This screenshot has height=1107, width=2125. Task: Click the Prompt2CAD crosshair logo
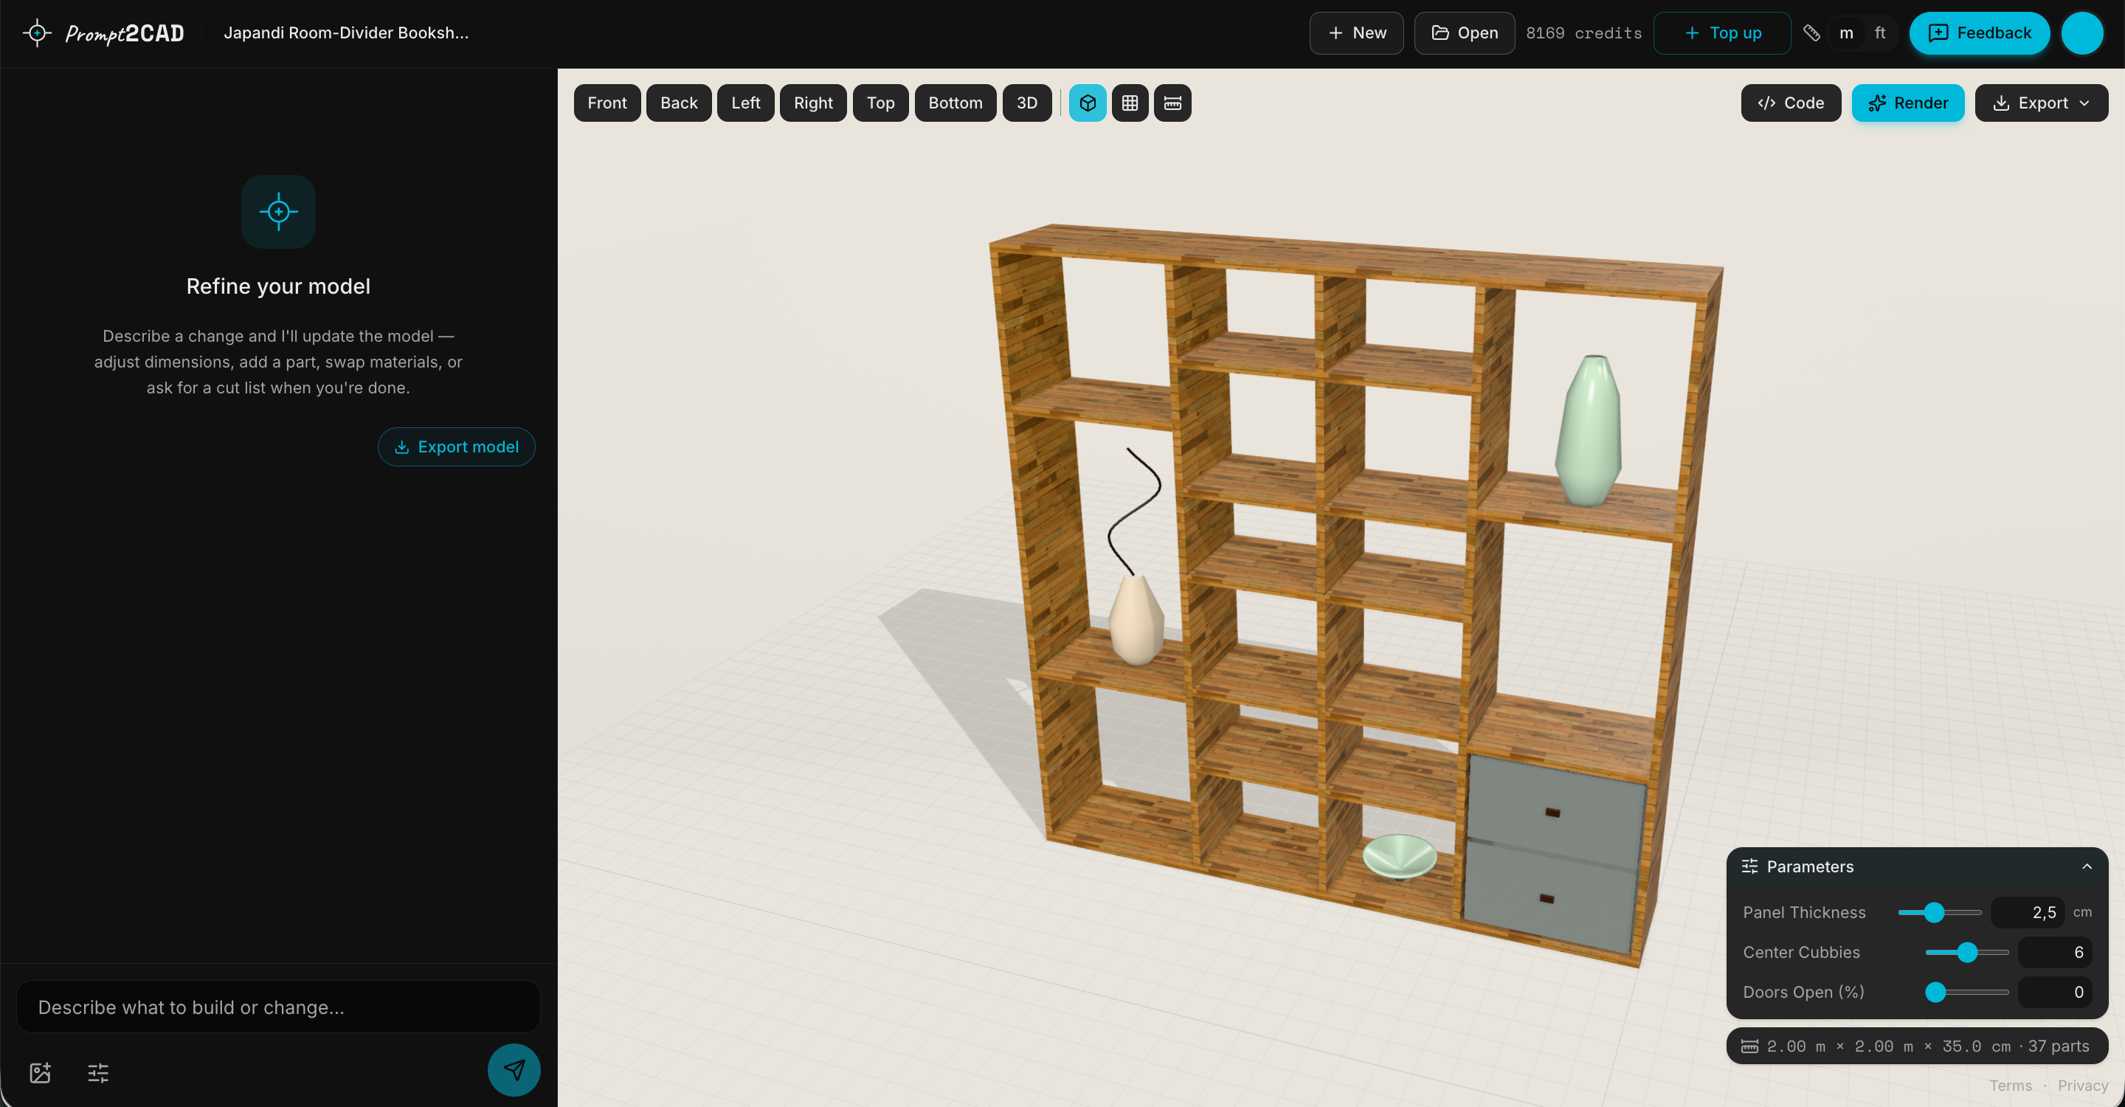37,33
